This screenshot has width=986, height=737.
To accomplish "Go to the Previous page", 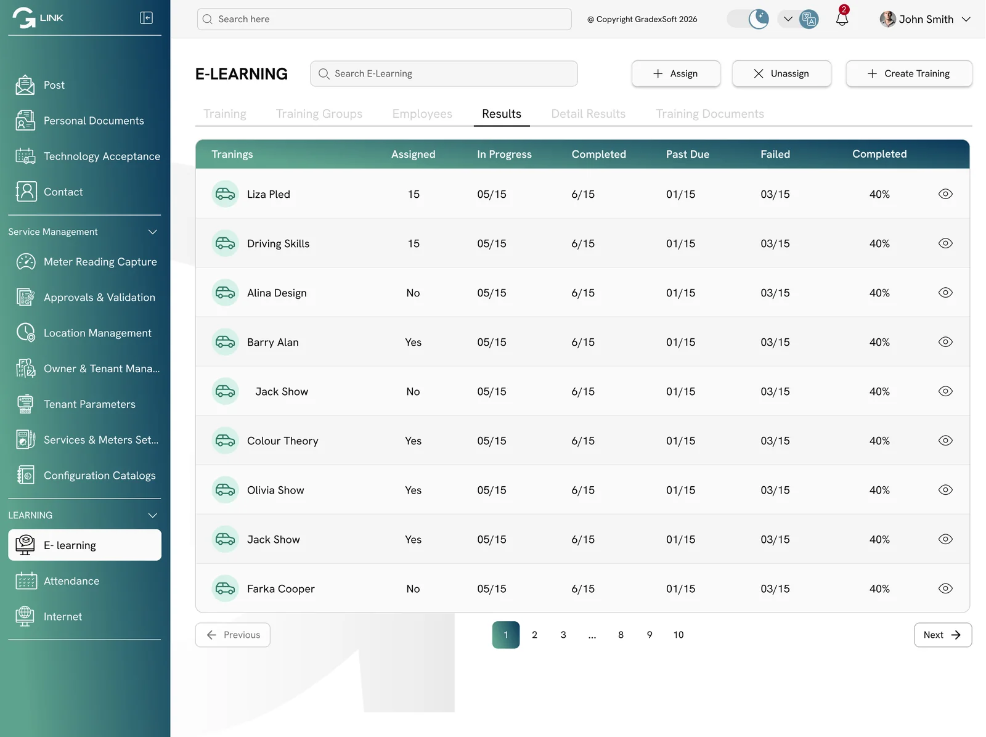I will point(233,635).
